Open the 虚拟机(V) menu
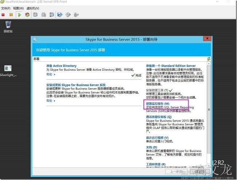 coord(33,8)
